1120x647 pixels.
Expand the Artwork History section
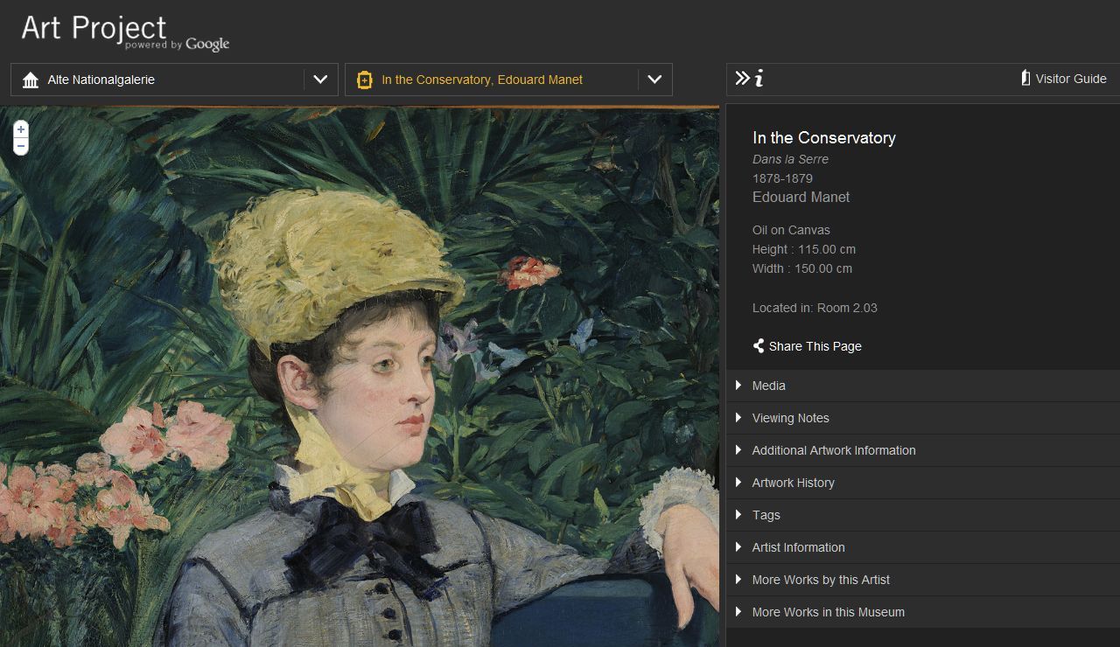pos(793,483)
